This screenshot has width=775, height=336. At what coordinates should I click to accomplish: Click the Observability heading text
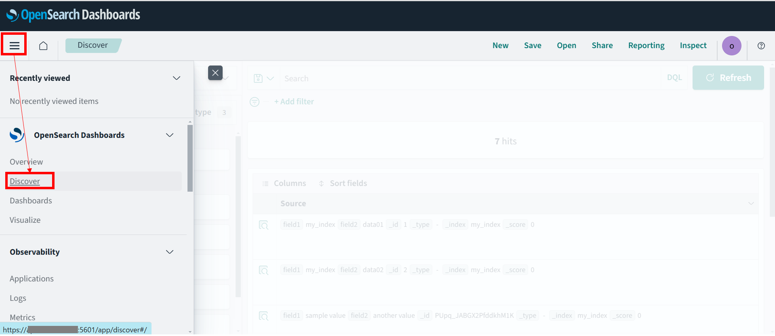coord(35,252)
